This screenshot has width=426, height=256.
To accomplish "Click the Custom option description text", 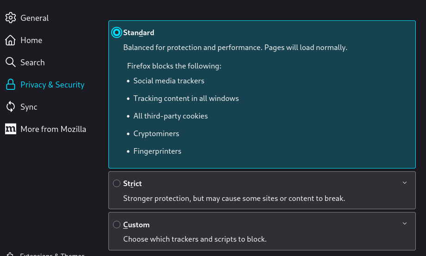I will tap(195, 239).
